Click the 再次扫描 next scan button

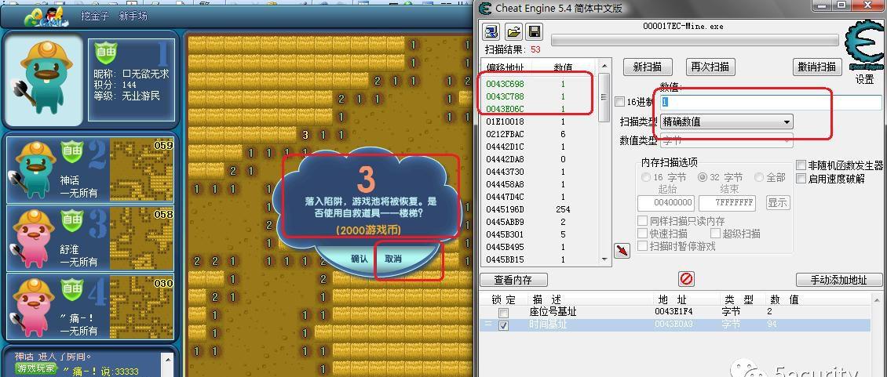pos(710,67)
